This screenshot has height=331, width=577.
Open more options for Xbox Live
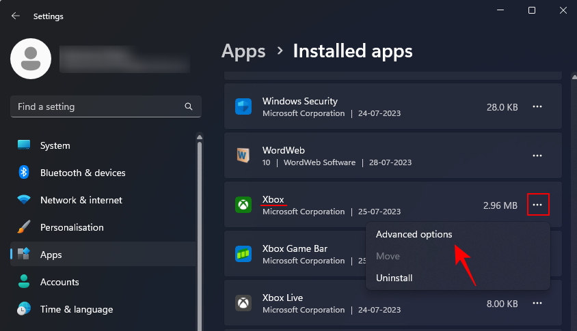[537, 303]
